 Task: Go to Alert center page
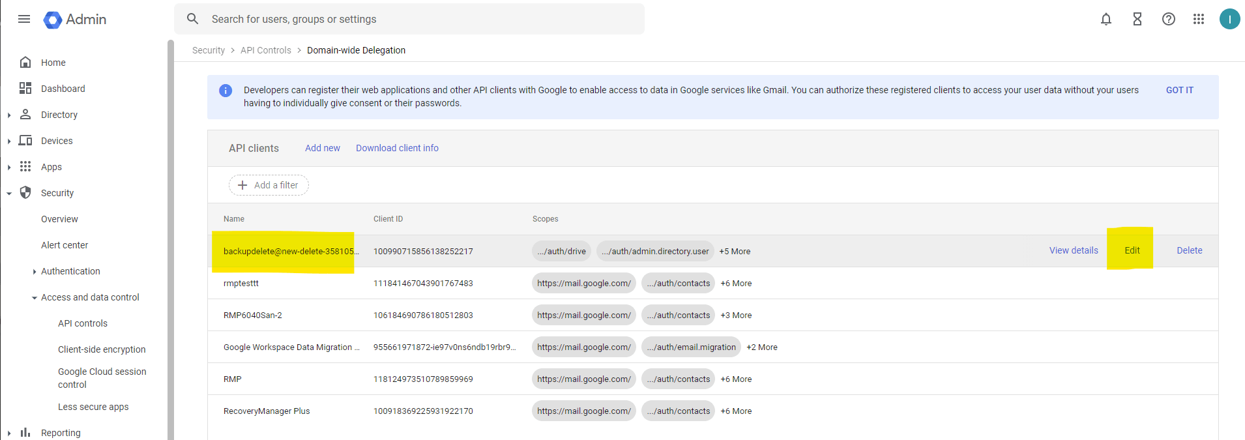click(65, 245)
